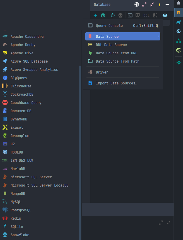
Task: Click the plus New button in Database toolbar
Action: (95, 15)
